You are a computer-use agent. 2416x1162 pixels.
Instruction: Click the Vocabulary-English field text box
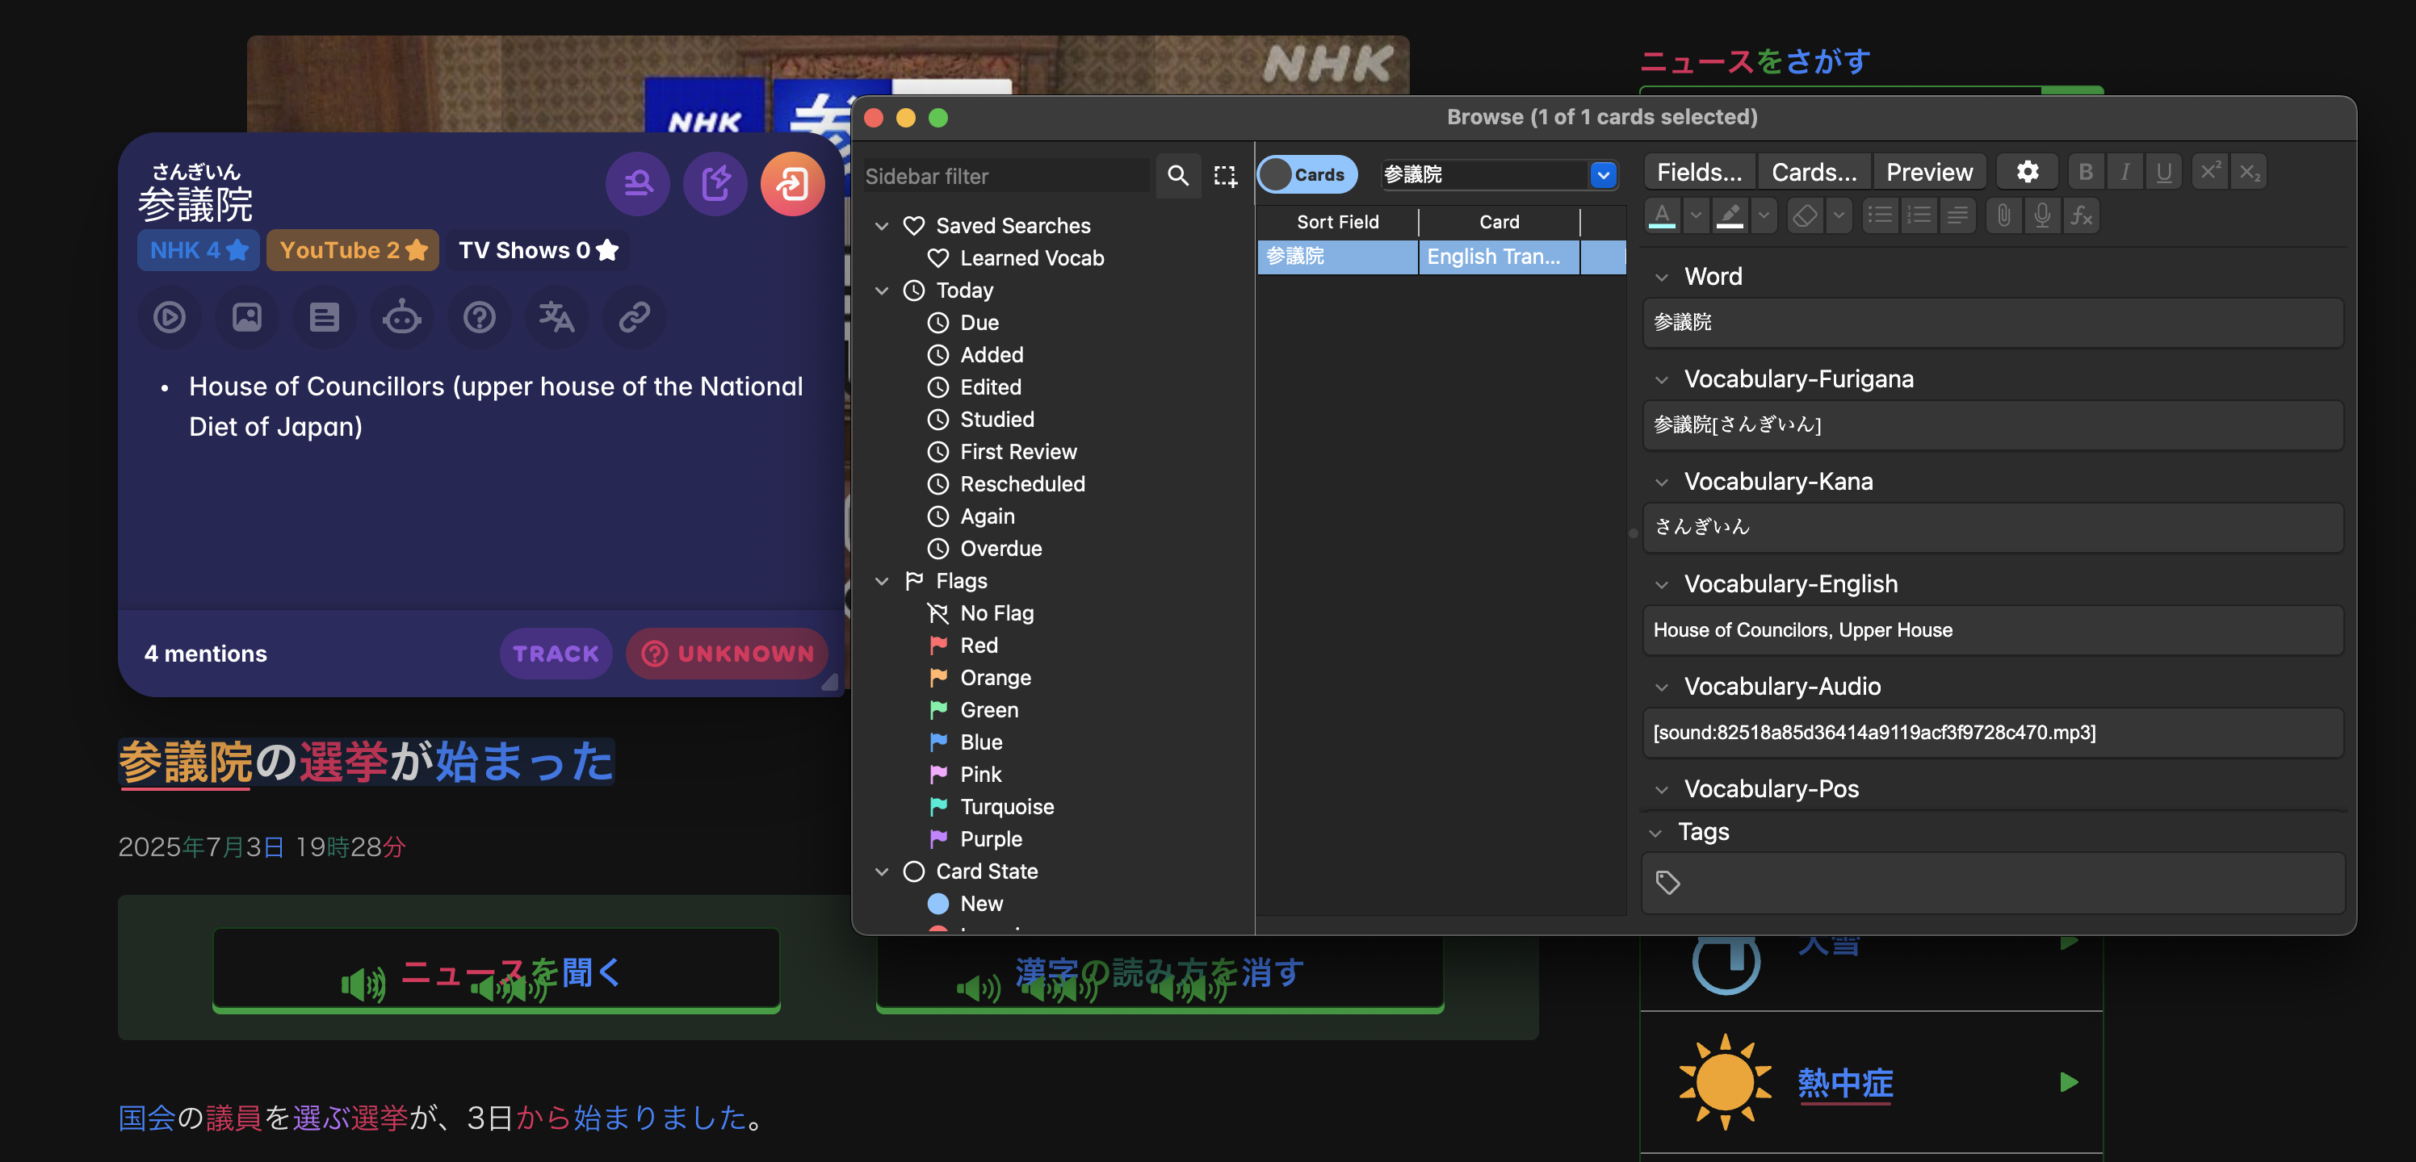pyautogui.click(x=1993, y=631)
